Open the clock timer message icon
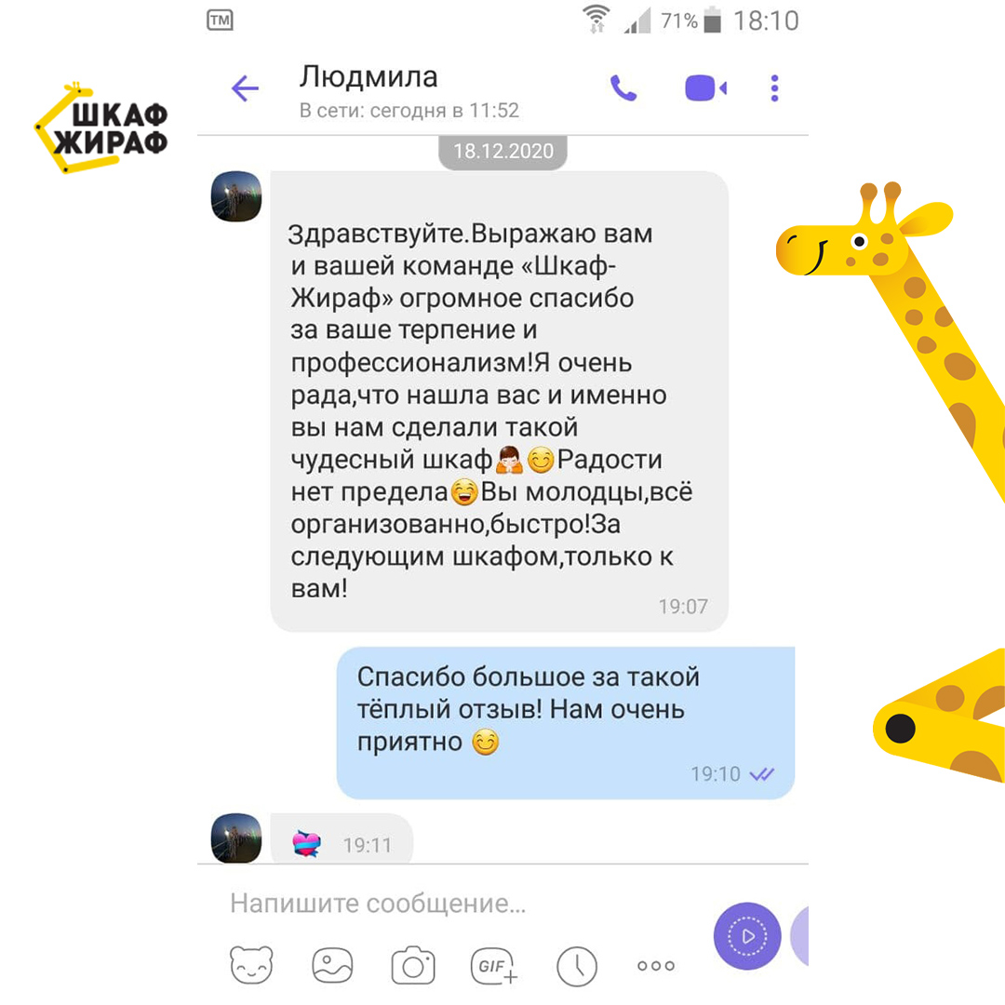 click(577, 966)
